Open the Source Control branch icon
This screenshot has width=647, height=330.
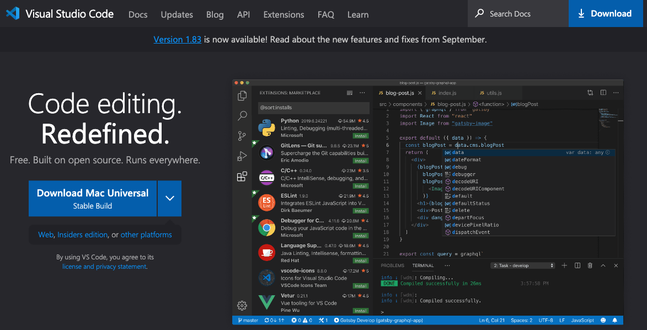tap(242, 136)
